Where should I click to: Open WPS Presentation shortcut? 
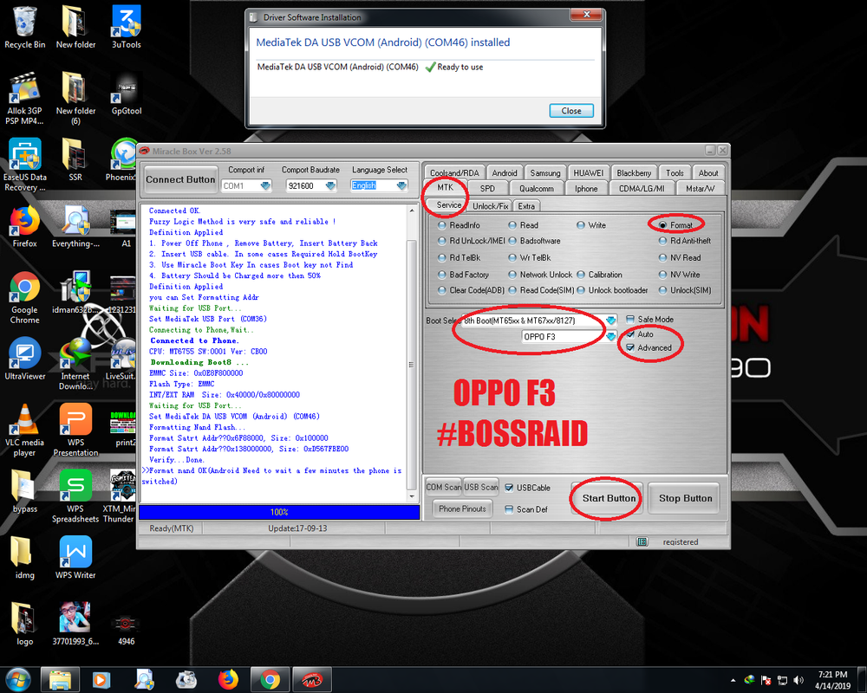pyautogui.click(x=75, y=430)
